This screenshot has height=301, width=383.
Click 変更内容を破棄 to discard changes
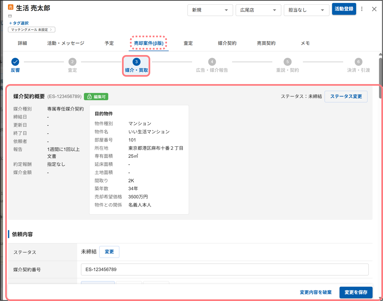316,292
